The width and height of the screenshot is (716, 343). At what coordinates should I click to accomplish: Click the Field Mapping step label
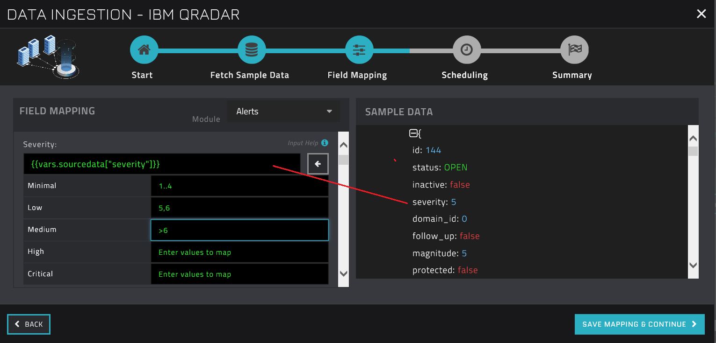pyautogui.click(x=357, y=75)
